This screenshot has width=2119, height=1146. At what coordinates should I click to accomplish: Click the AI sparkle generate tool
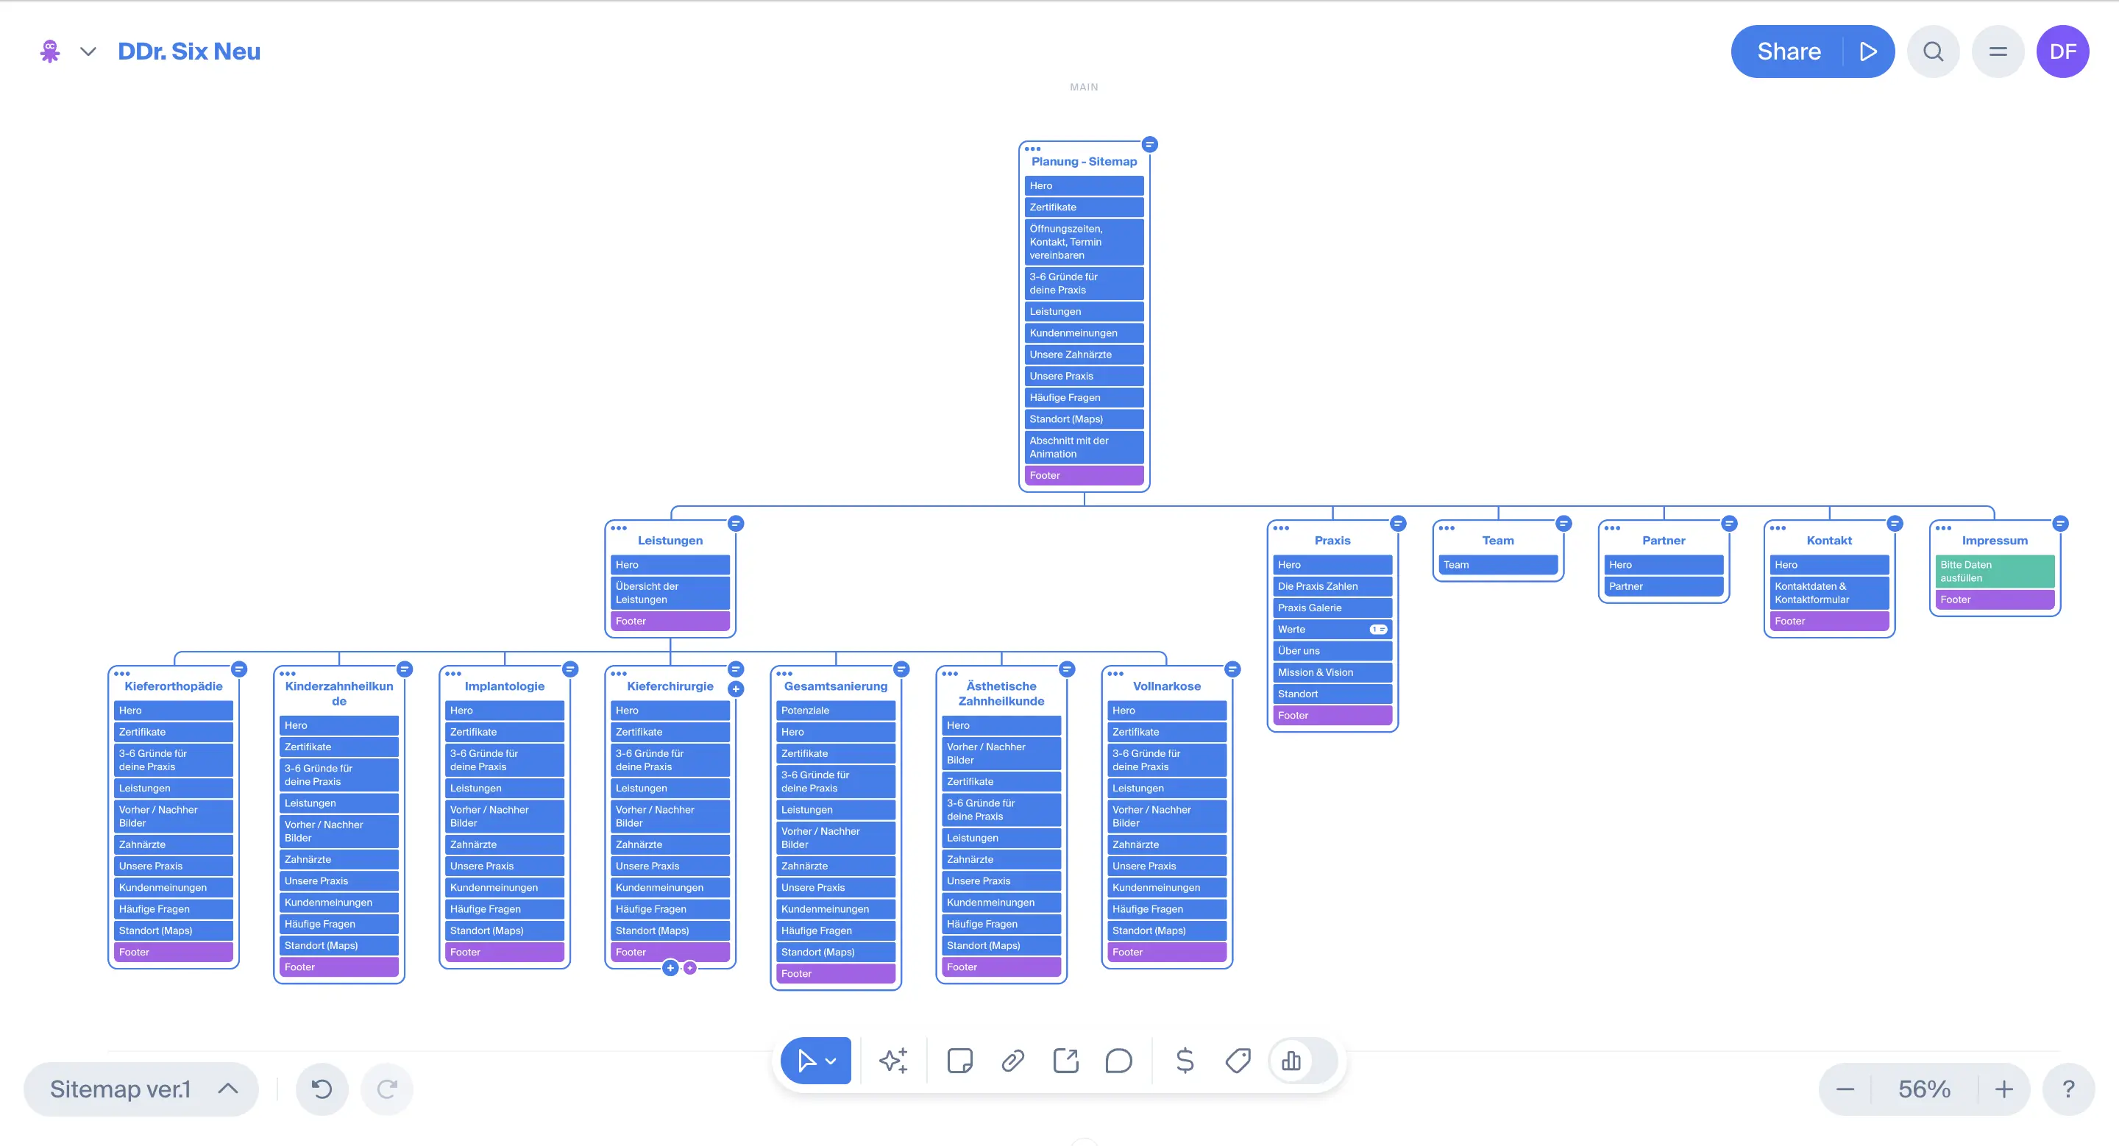tap(893, 1061)
